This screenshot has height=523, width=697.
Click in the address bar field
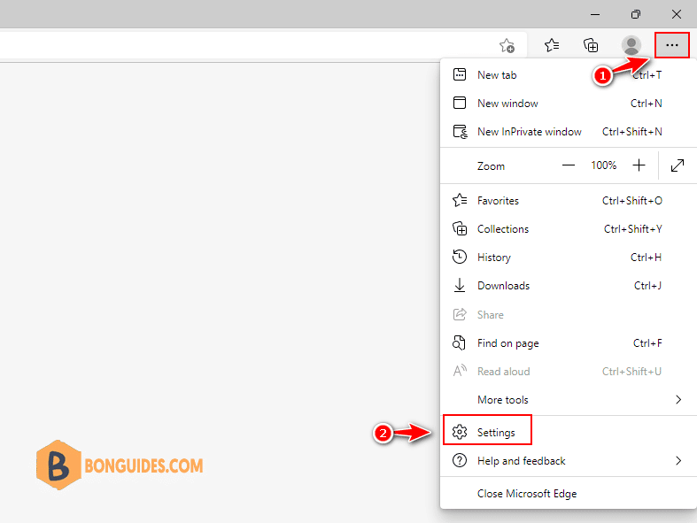[x=263, y=45]
